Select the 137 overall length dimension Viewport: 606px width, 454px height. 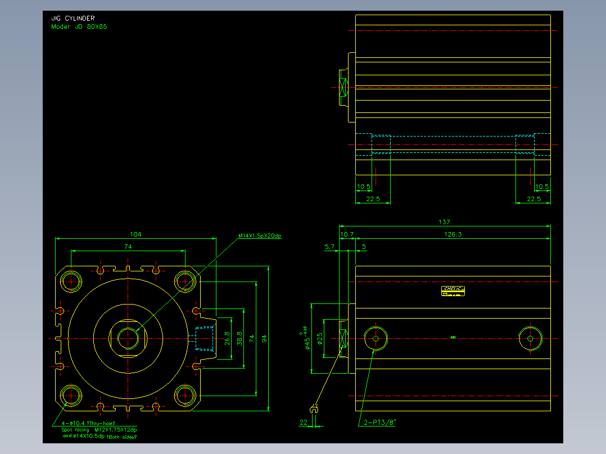pyautogui.click(x=445, y=222)
